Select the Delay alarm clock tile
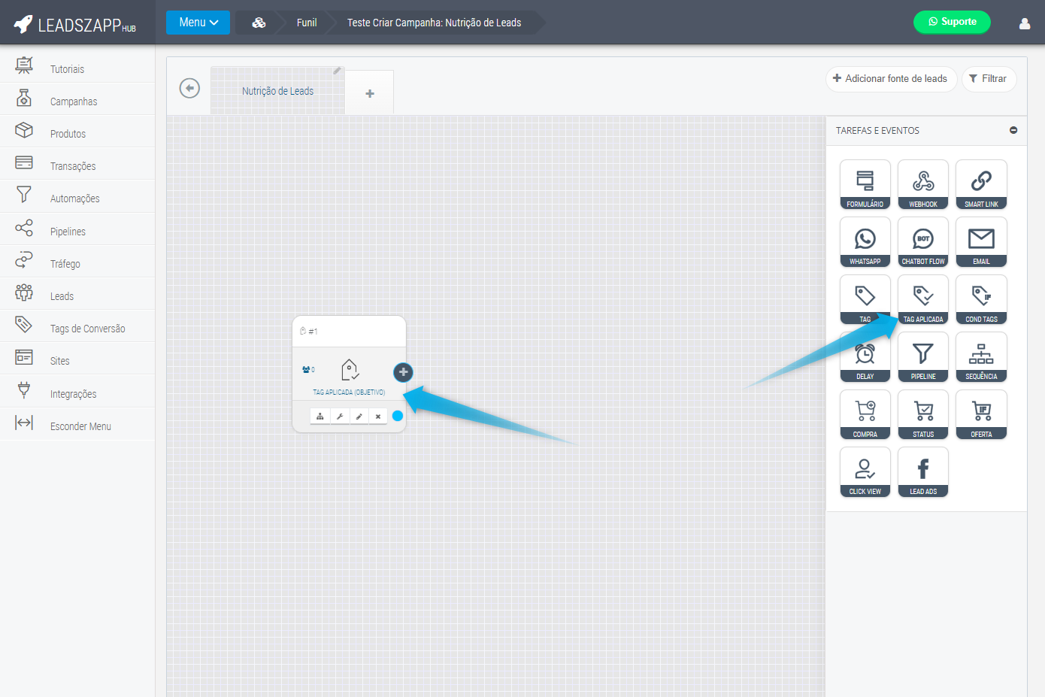The image size is (1045, 697). pyautogui.click(x=865, y=356)
